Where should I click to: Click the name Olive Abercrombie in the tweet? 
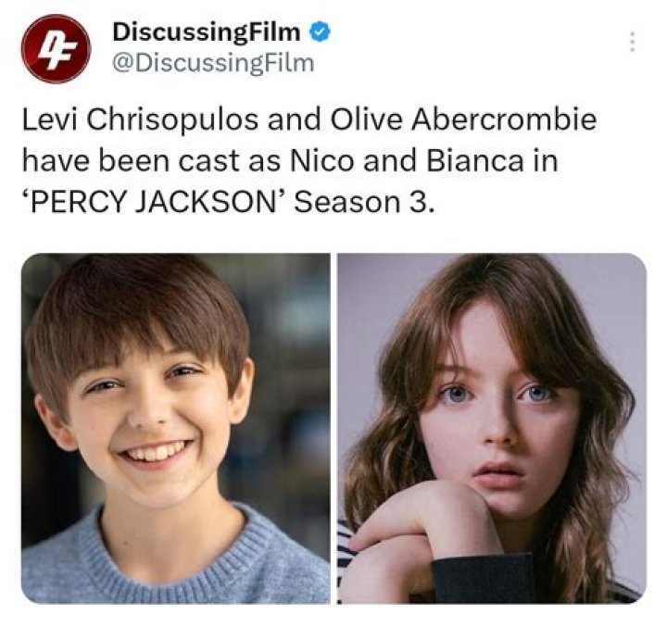pyautogui.click(x=463, y=119)
